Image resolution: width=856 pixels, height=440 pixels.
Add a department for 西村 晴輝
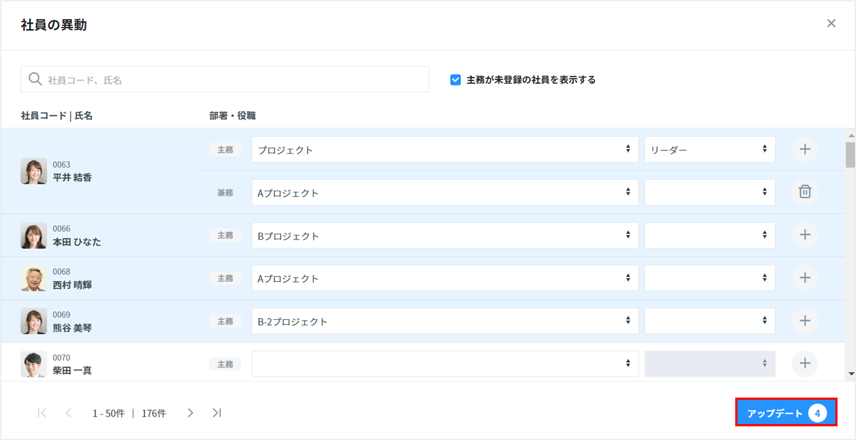[804, 278]
